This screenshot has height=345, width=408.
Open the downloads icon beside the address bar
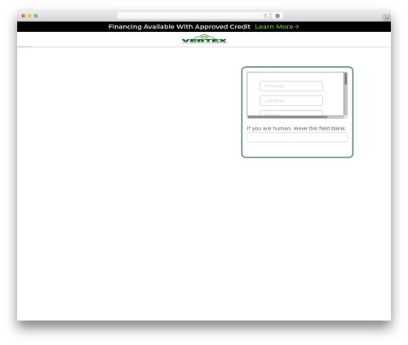[277, 15]
